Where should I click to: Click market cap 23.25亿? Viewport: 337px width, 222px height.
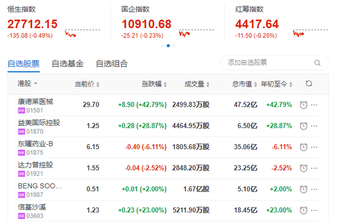point(246,168)
